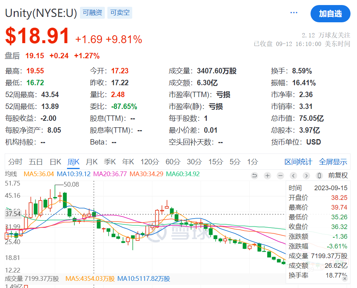
Task: Click the MA30:34.29 moving average label
Action: pyautogui.click(x=146, y=174)
